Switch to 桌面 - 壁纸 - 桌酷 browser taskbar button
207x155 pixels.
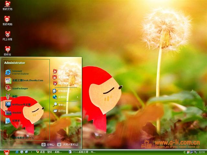pyautogui.click(x=49, y=152)
